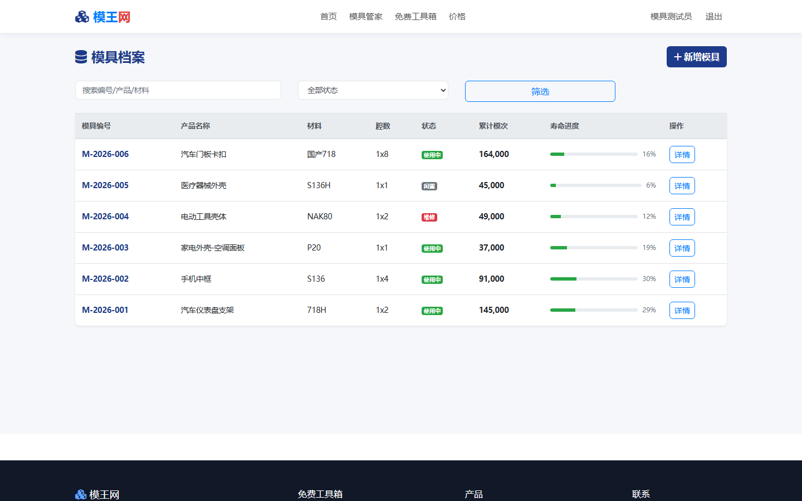Click the 模具编号 column header
The width and height of the screenshot is (802, 501).
96,126
